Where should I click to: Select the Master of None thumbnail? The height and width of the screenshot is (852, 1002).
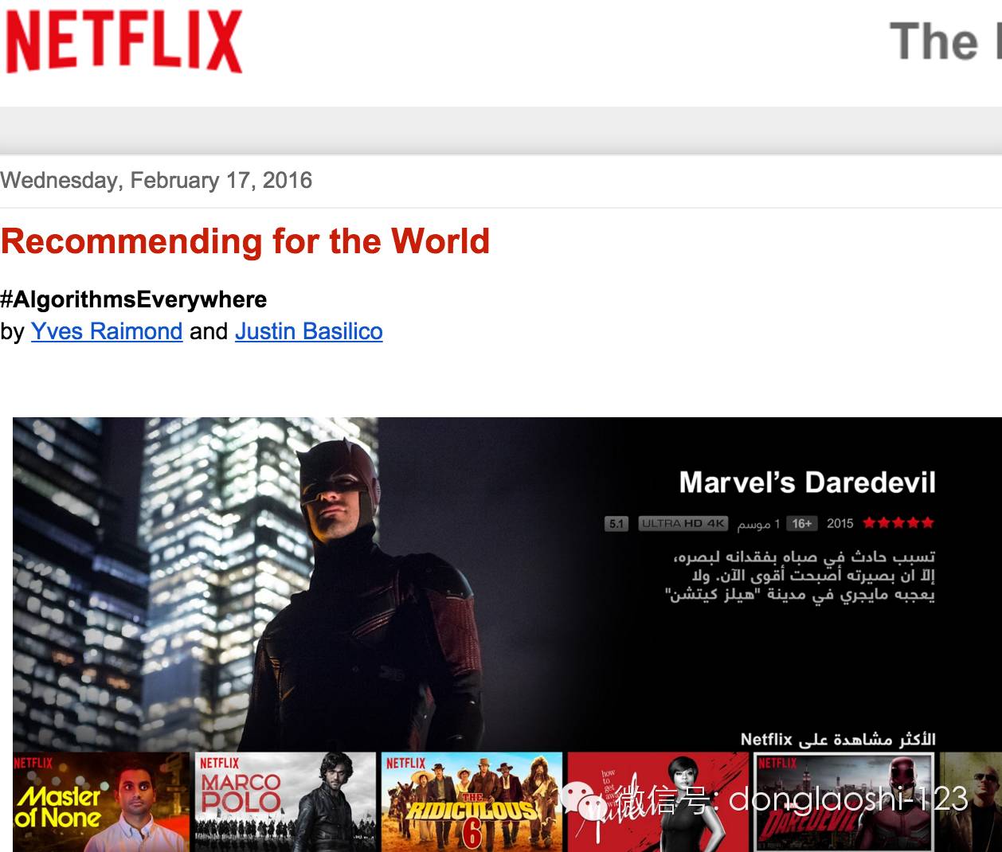coord(100,804)
